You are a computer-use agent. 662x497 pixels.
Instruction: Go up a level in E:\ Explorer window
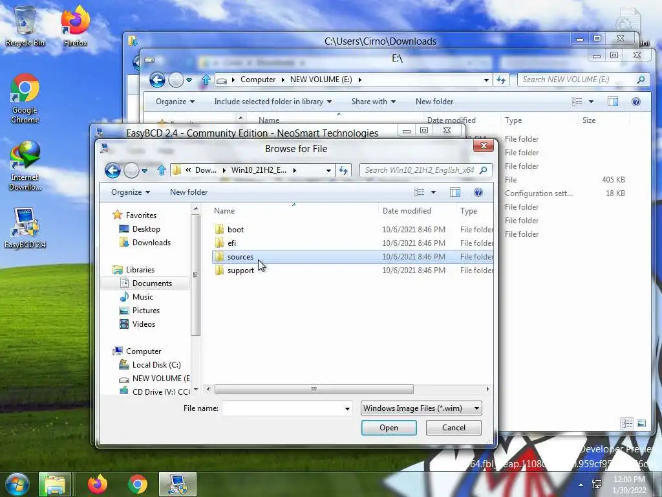click(206, 80)
